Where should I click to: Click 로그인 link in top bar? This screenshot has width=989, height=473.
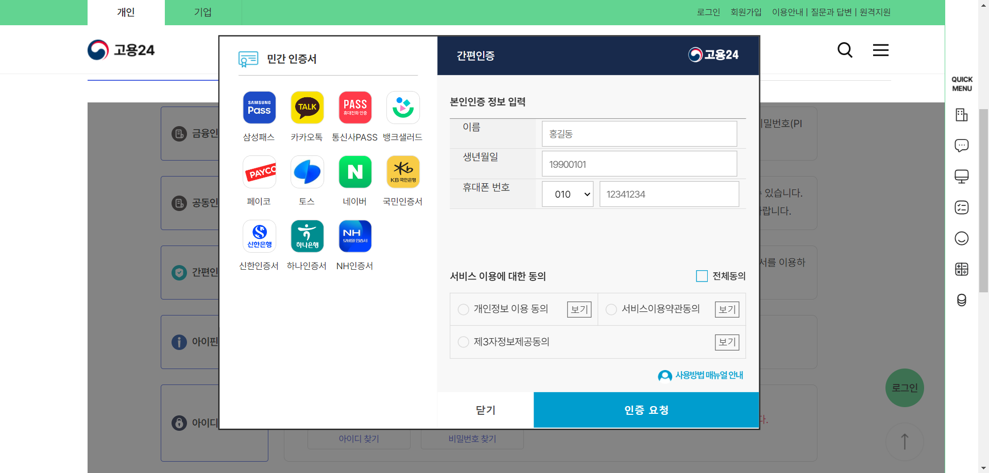tap(708, 12)
